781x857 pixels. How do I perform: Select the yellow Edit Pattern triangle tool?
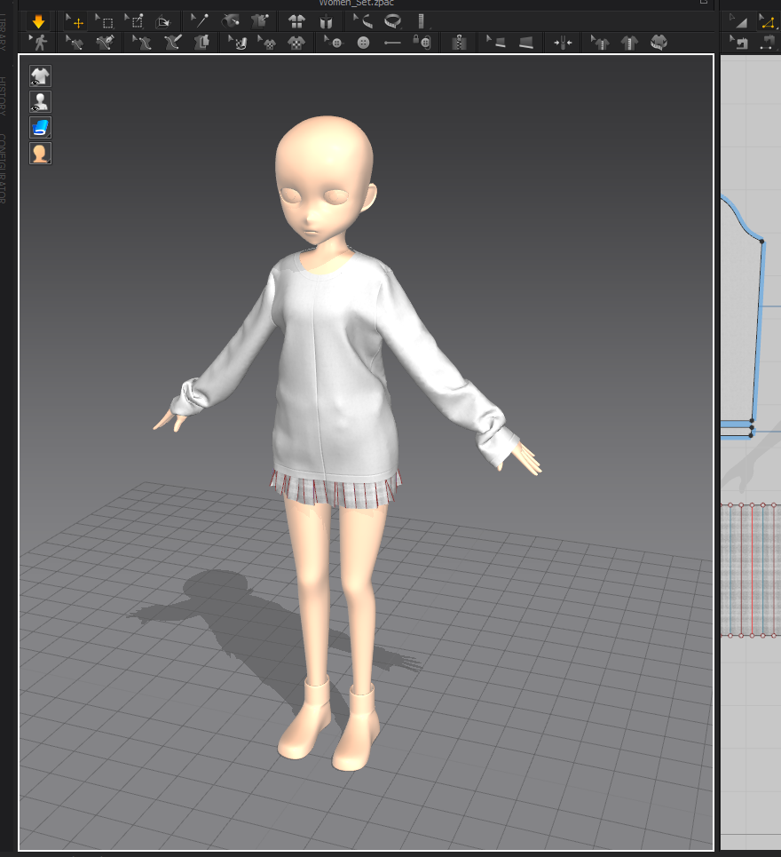point(766,21)
